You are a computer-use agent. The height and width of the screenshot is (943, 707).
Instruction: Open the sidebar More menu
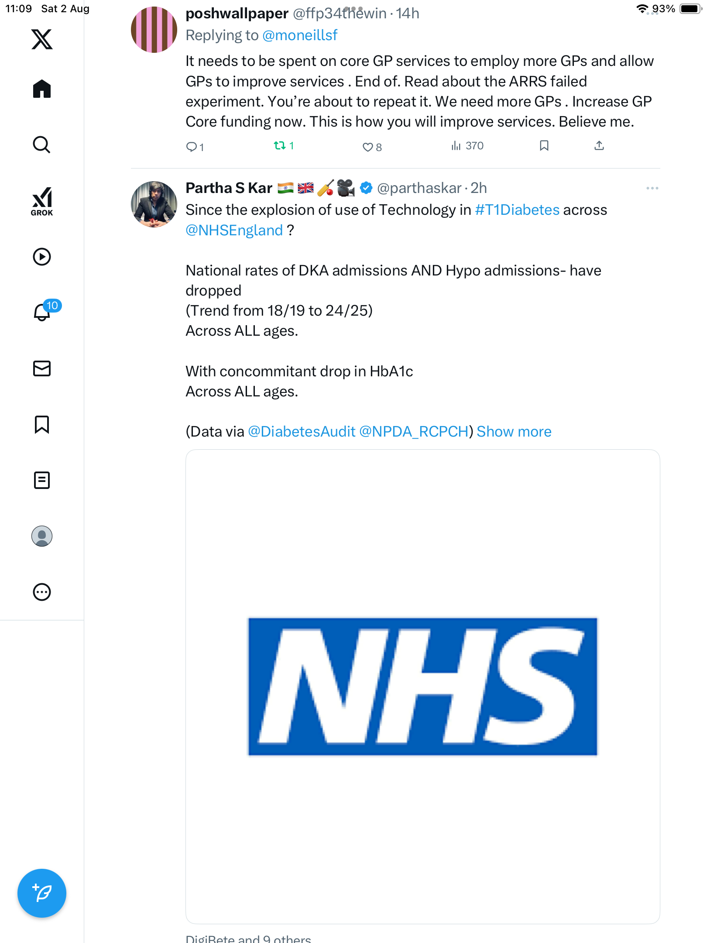pos(42,592)
